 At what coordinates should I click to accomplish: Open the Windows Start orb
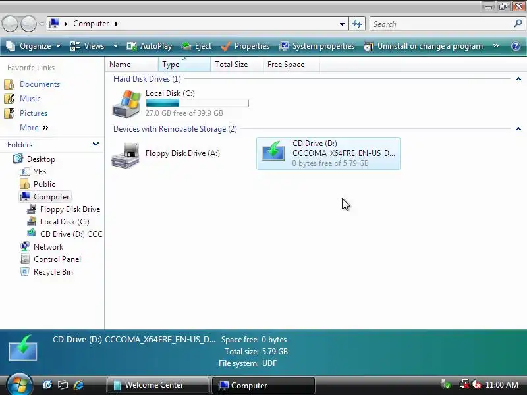click(19, 384)
